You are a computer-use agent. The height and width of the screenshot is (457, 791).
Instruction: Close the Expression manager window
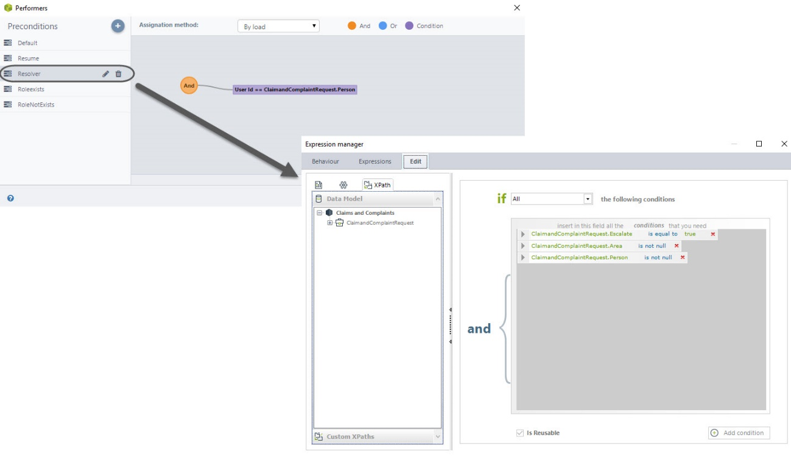pos(784,144)
